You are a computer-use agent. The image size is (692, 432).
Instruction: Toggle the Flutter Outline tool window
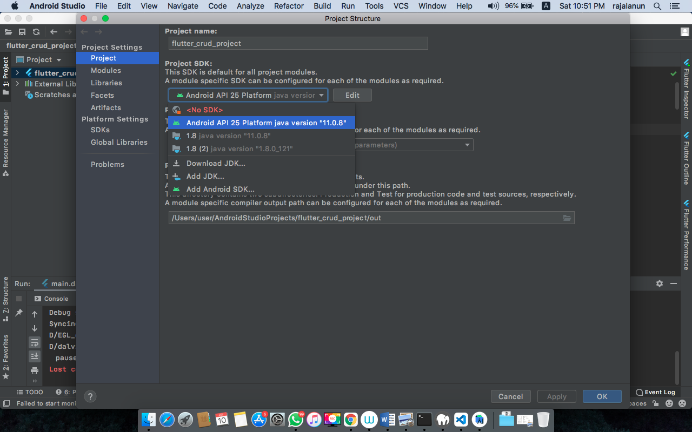pyautogui.click(x=686, y=158)
